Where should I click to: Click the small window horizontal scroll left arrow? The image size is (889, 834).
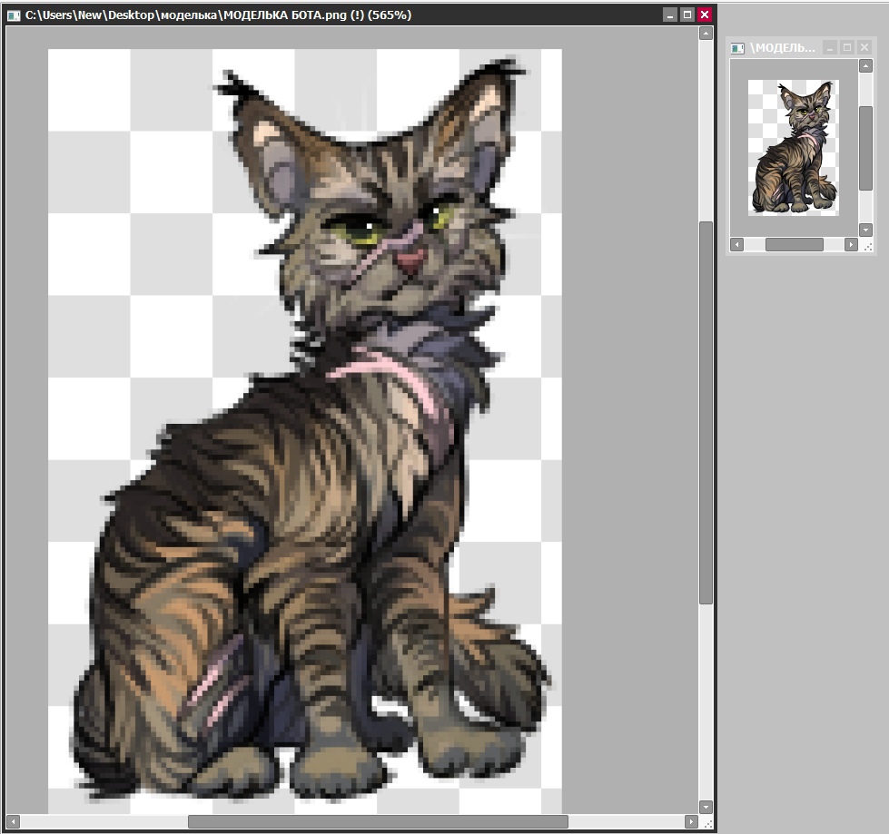[737, 244]
